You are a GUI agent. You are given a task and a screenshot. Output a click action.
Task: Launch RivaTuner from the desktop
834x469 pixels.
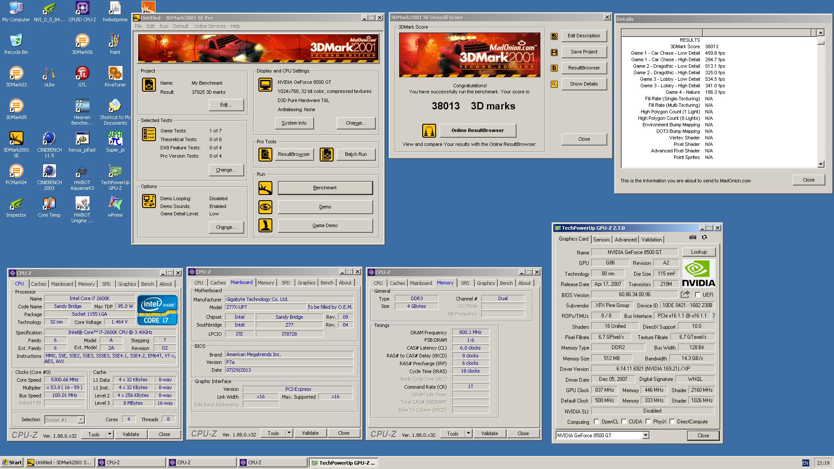pyautogui.click(x=115, y=77)
